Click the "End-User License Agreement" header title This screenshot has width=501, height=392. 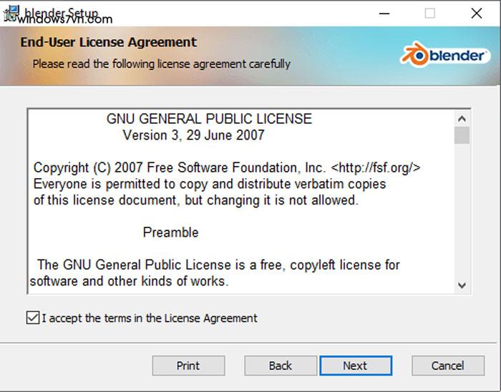(108, 42)
